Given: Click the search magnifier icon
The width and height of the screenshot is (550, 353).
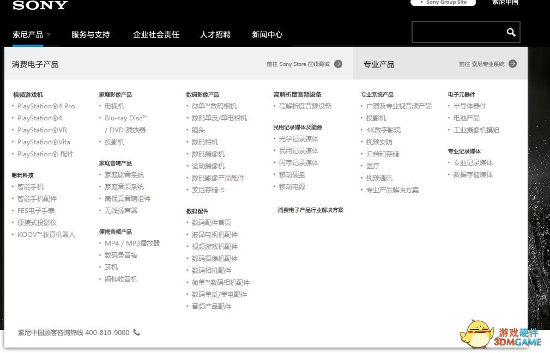Looking at the screenshot, I should pos(511,32).
